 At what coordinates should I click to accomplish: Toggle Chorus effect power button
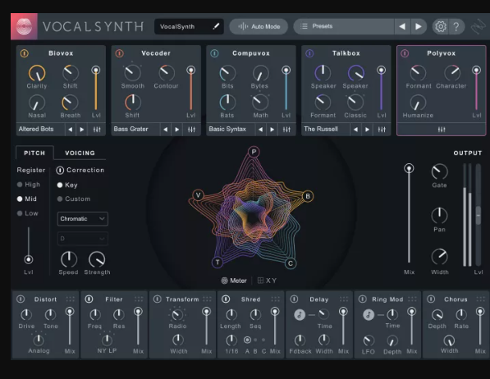431,299
